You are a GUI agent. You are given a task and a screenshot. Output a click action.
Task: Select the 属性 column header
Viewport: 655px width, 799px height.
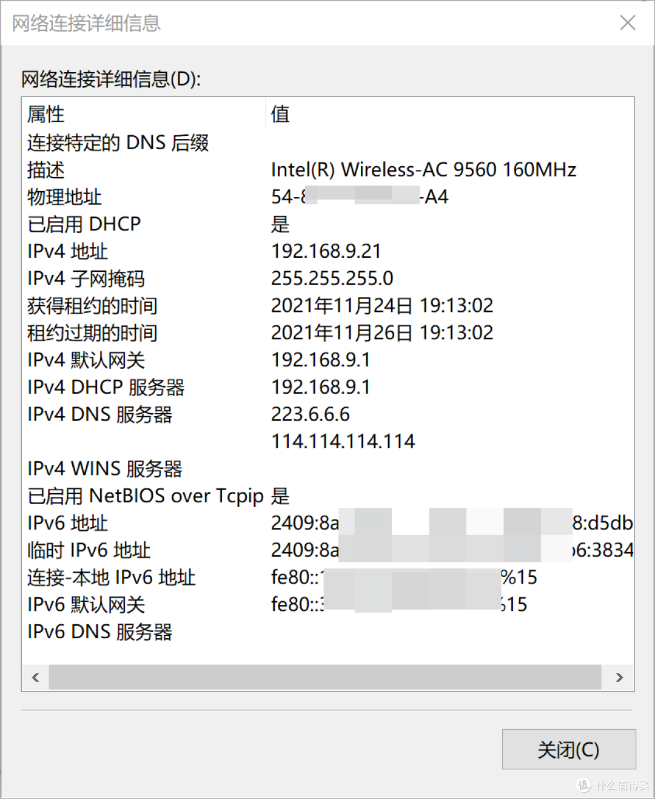point(45,114)
